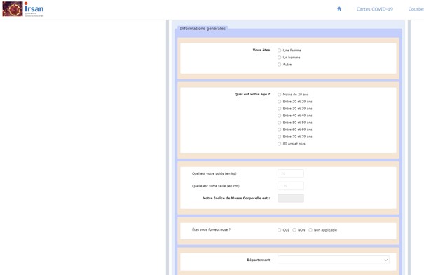Click 'Quel est votre âge ?' label
Screen dimensions: 424x275
(x=252, y=94)
